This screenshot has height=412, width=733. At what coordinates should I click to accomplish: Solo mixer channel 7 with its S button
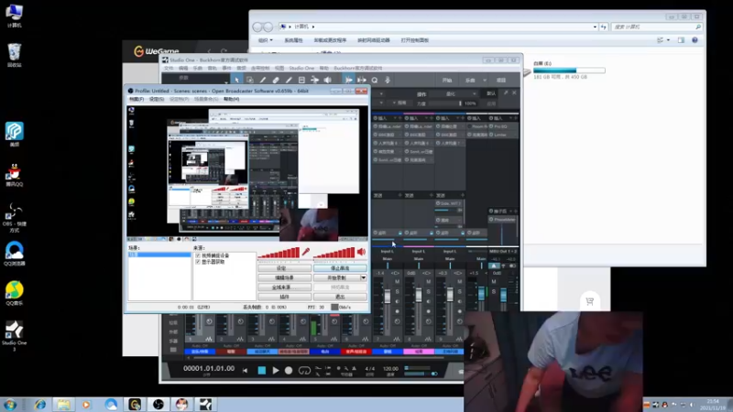(397, 291)
